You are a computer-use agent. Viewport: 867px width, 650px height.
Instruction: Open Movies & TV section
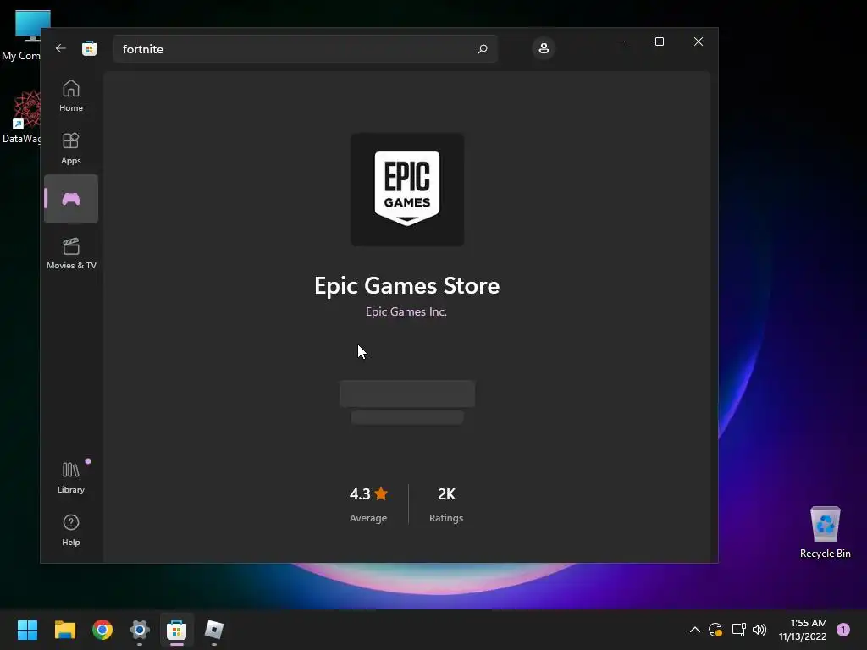pyautogui.click(x=71, y=253)
